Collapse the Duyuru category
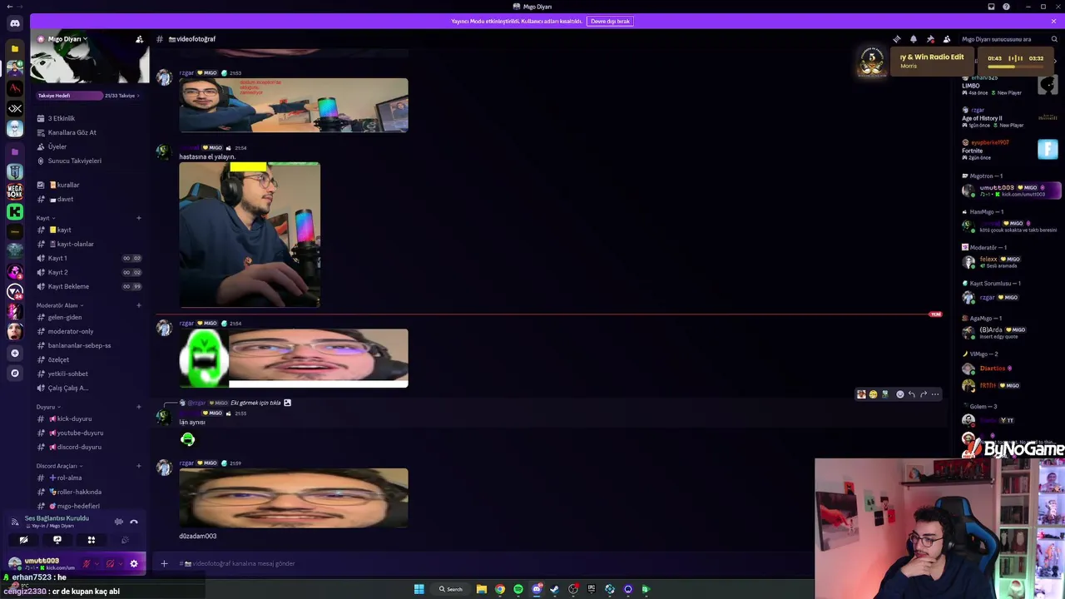 point(48,407)
